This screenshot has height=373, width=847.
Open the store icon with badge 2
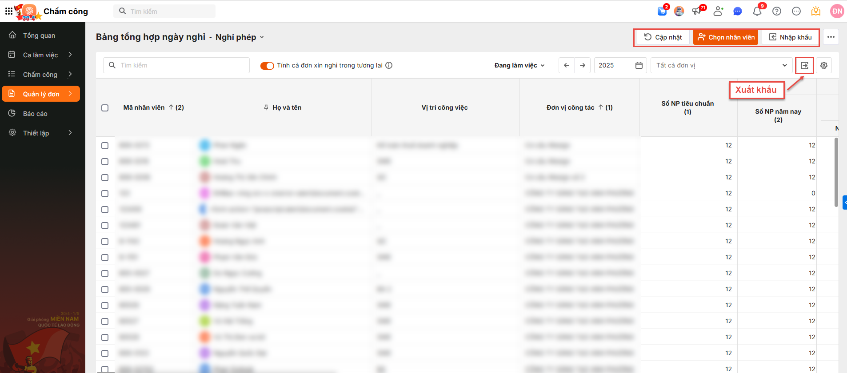pos(663,11)
